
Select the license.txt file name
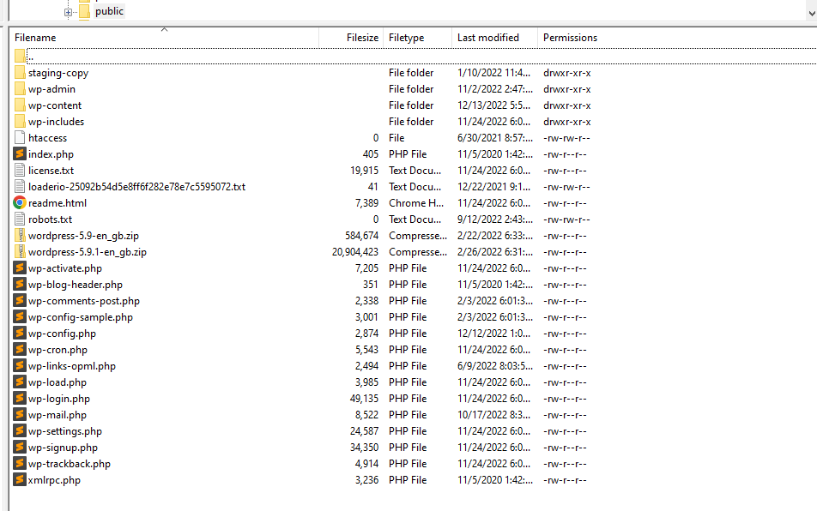pos(51,170)
